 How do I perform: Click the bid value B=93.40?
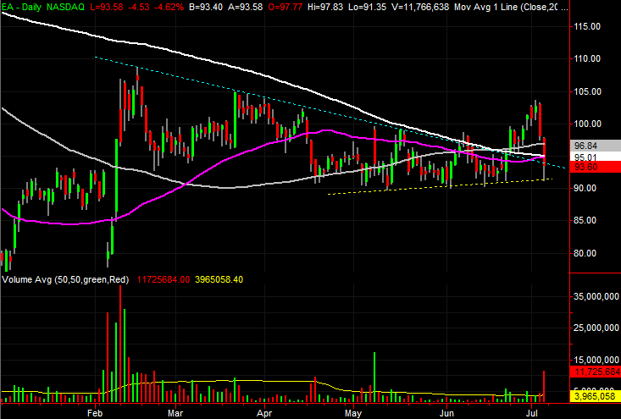tap(205, 7)
